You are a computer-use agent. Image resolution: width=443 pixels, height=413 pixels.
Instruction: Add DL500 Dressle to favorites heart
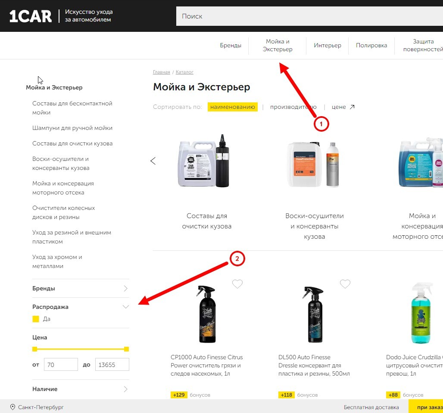coord(345,284)
